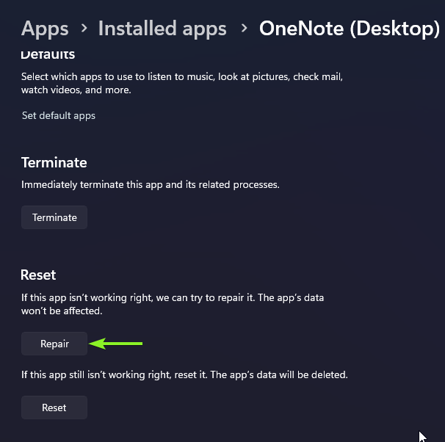Click the green arrow pointing at Repair
Viewport: 445px width, 442px height.
click(x=116, y=343)
